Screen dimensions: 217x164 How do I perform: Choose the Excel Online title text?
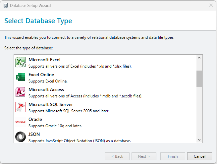pyautogui.click(x=41, y=75)
